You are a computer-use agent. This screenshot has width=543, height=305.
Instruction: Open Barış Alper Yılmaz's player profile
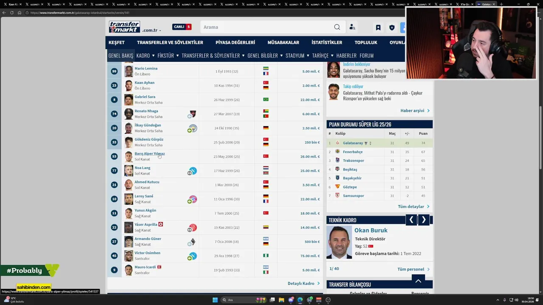pyautogui.click(x=149, y=154)
